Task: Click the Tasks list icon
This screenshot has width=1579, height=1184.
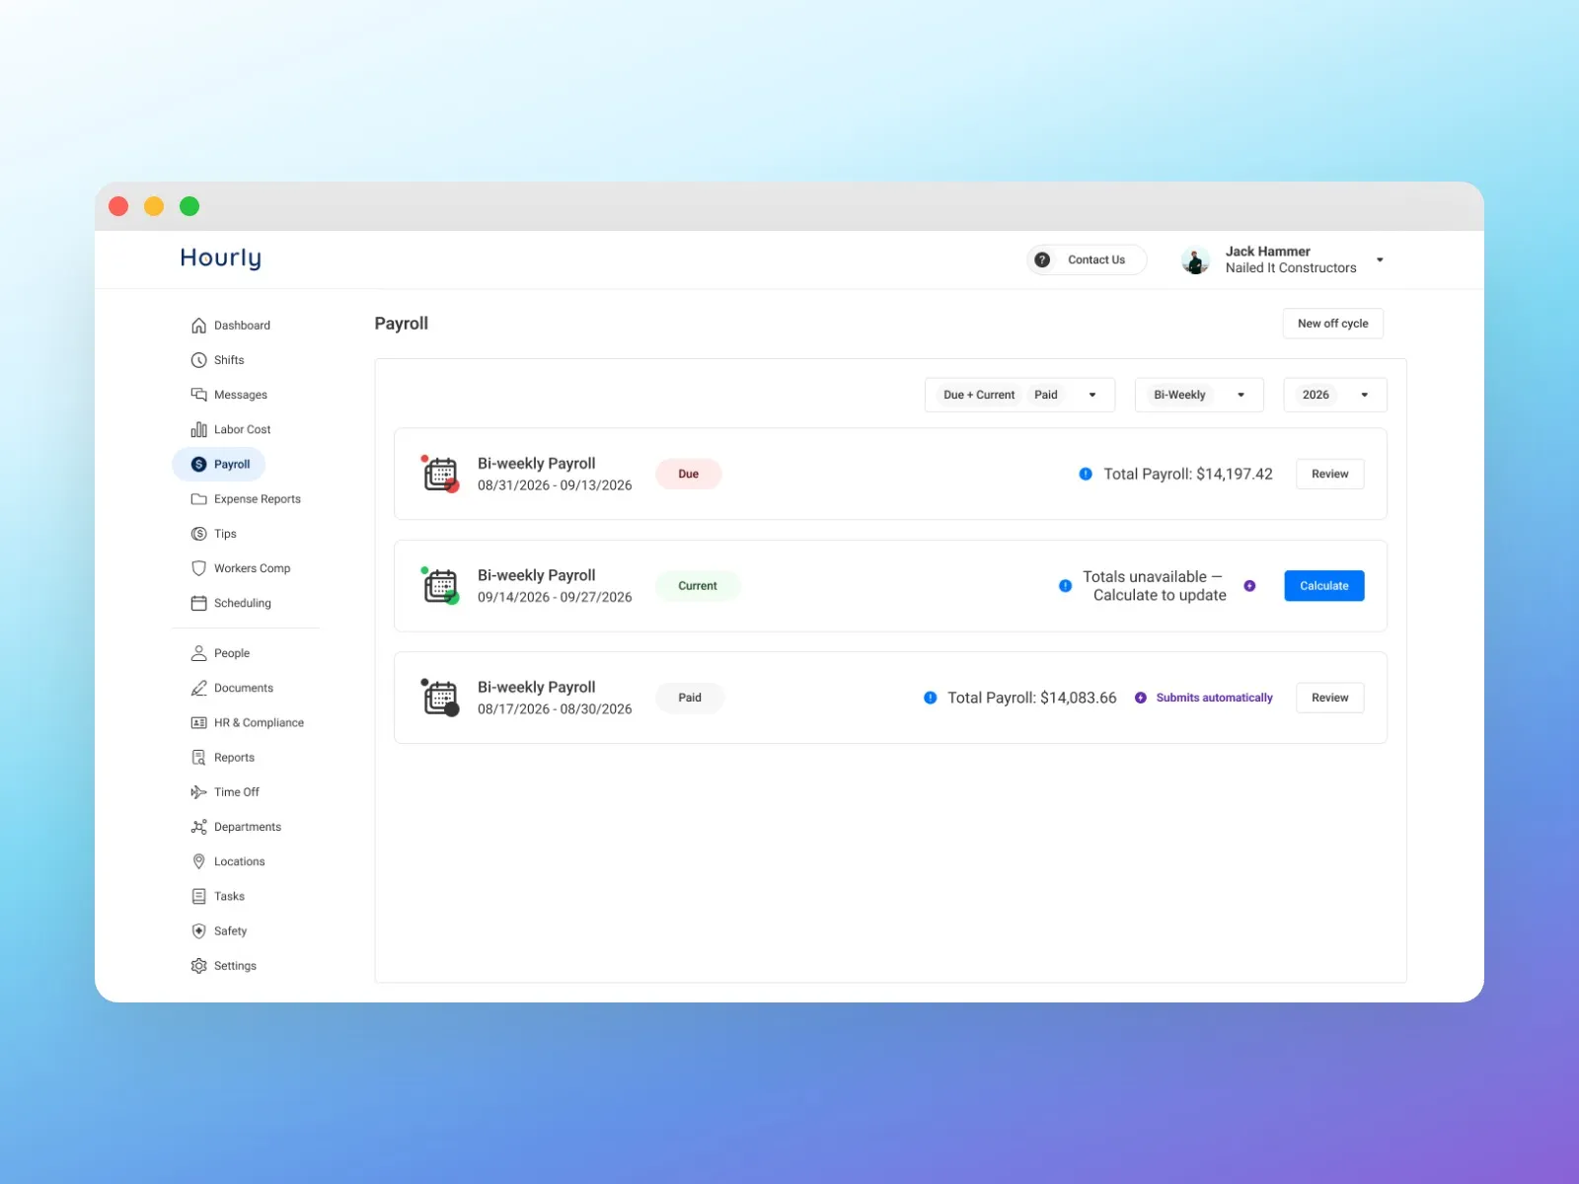Action: coord(198,896)
